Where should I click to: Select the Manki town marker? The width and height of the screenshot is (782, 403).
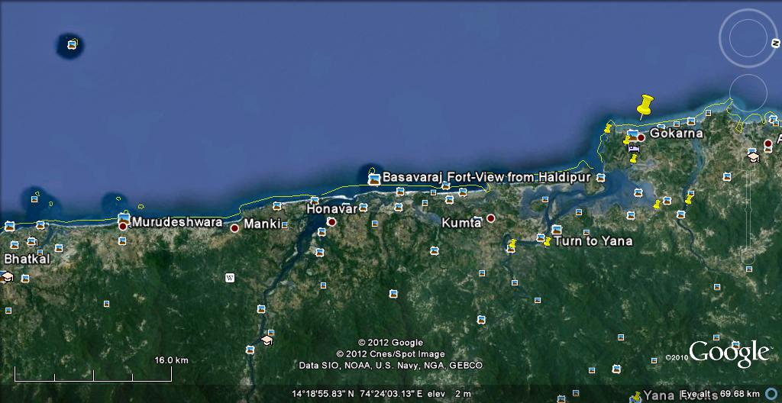tap(234, 227)
